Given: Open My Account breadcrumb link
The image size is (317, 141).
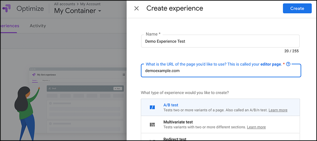Looking at the screenshot, I should point(90,4).
